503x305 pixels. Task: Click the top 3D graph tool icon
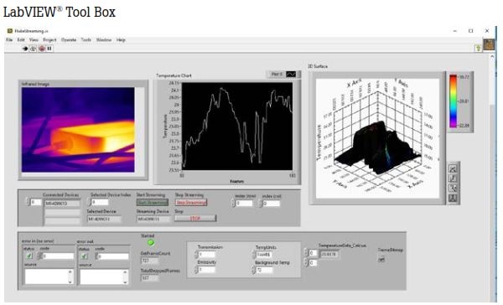(453, 168)
